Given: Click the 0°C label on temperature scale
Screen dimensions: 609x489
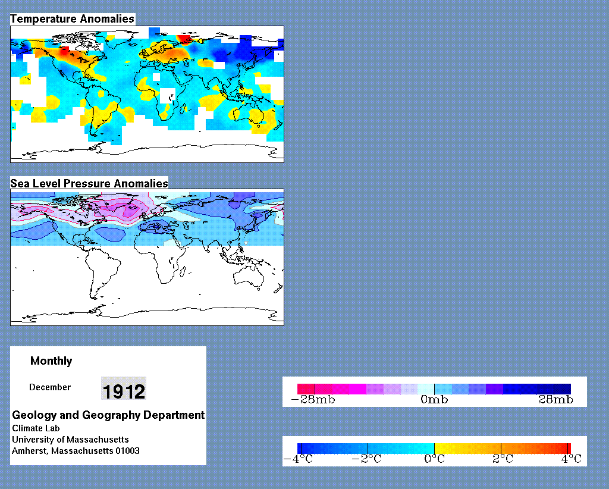Looking at the screenshot, I should pos(434,459).
